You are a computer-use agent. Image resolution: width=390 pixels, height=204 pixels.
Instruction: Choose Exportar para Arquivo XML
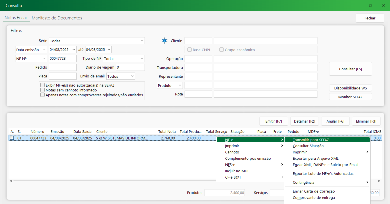click(315, 158)
